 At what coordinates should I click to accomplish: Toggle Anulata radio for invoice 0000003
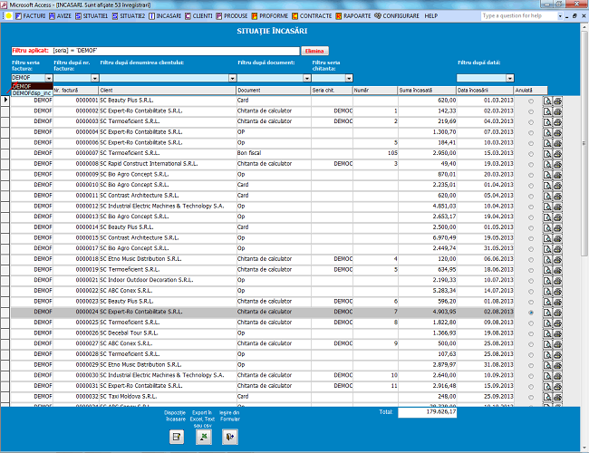click(x=531, y=122)
